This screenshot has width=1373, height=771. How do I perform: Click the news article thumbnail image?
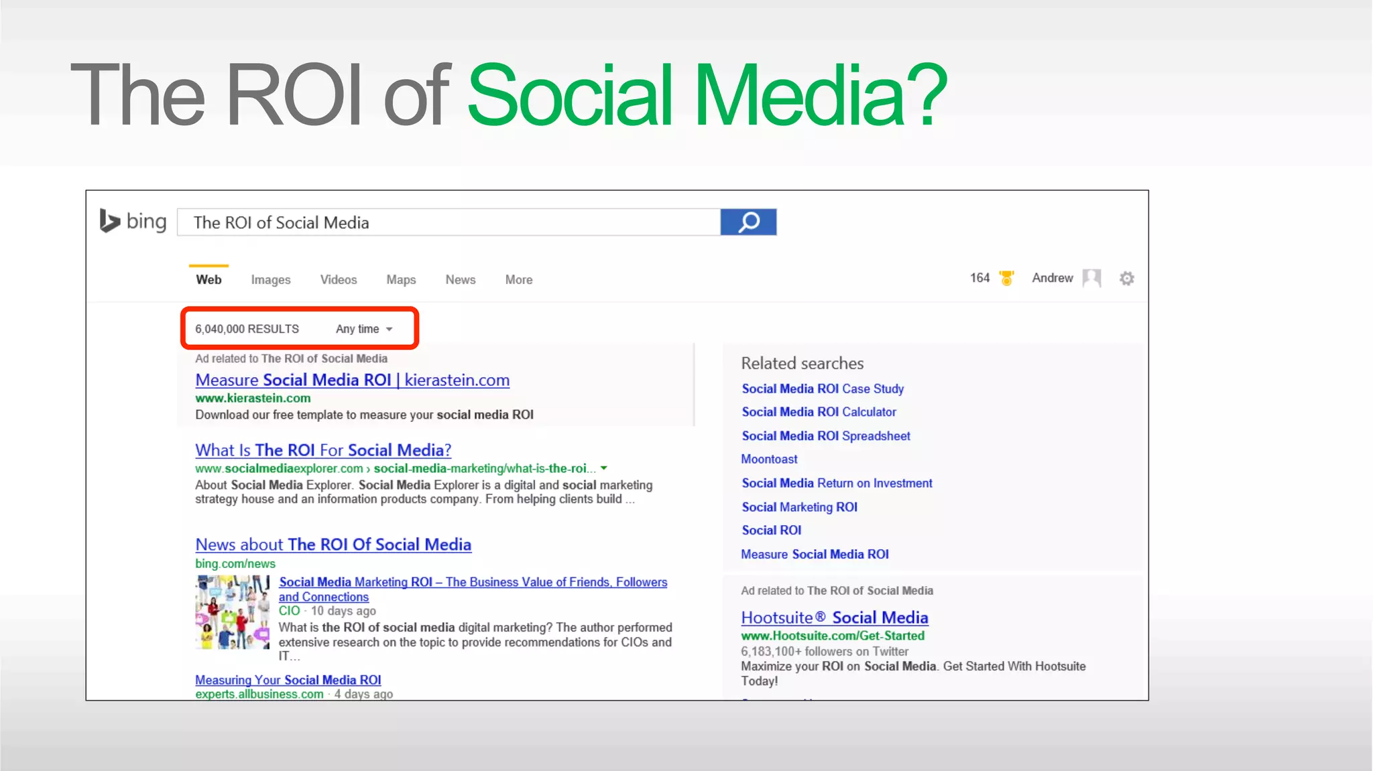232,612
